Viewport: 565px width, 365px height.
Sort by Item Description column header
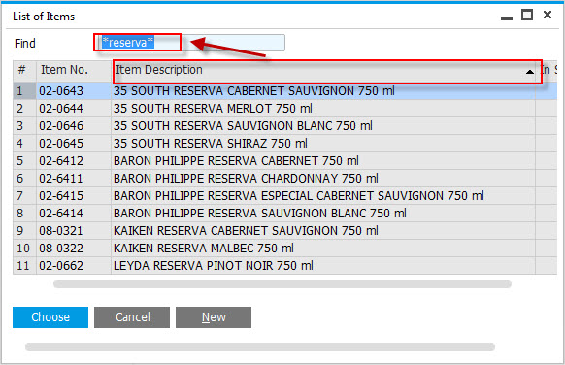pos(323,71)
